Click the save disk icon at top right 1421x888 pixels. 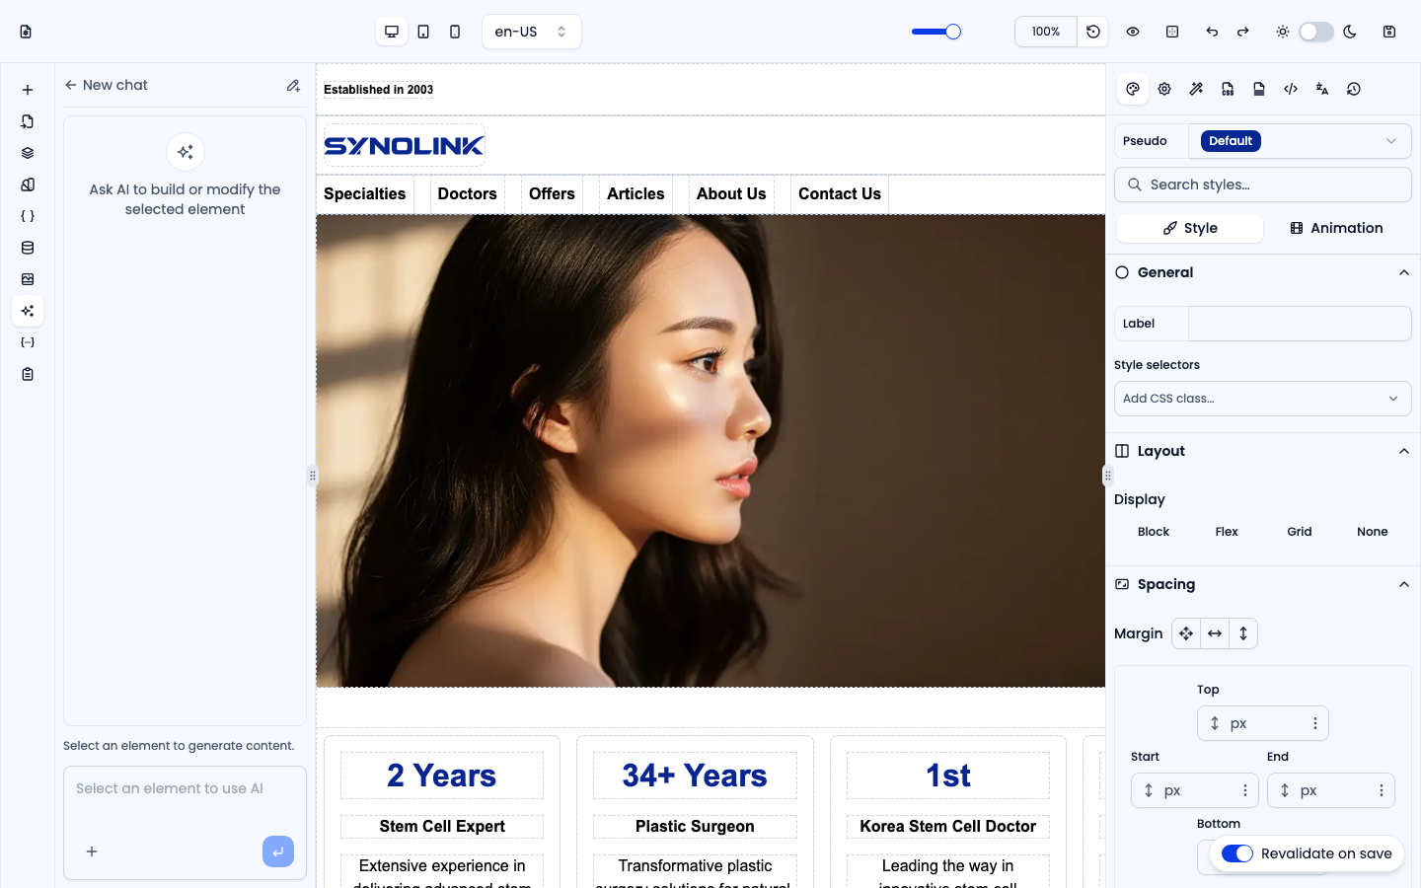click(1389, 32)
